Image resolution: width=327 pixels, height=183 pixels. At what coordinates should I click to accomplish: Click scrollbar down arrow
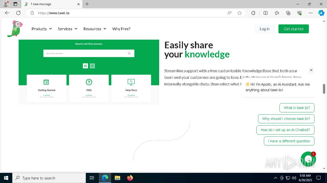tap(324, 169)
